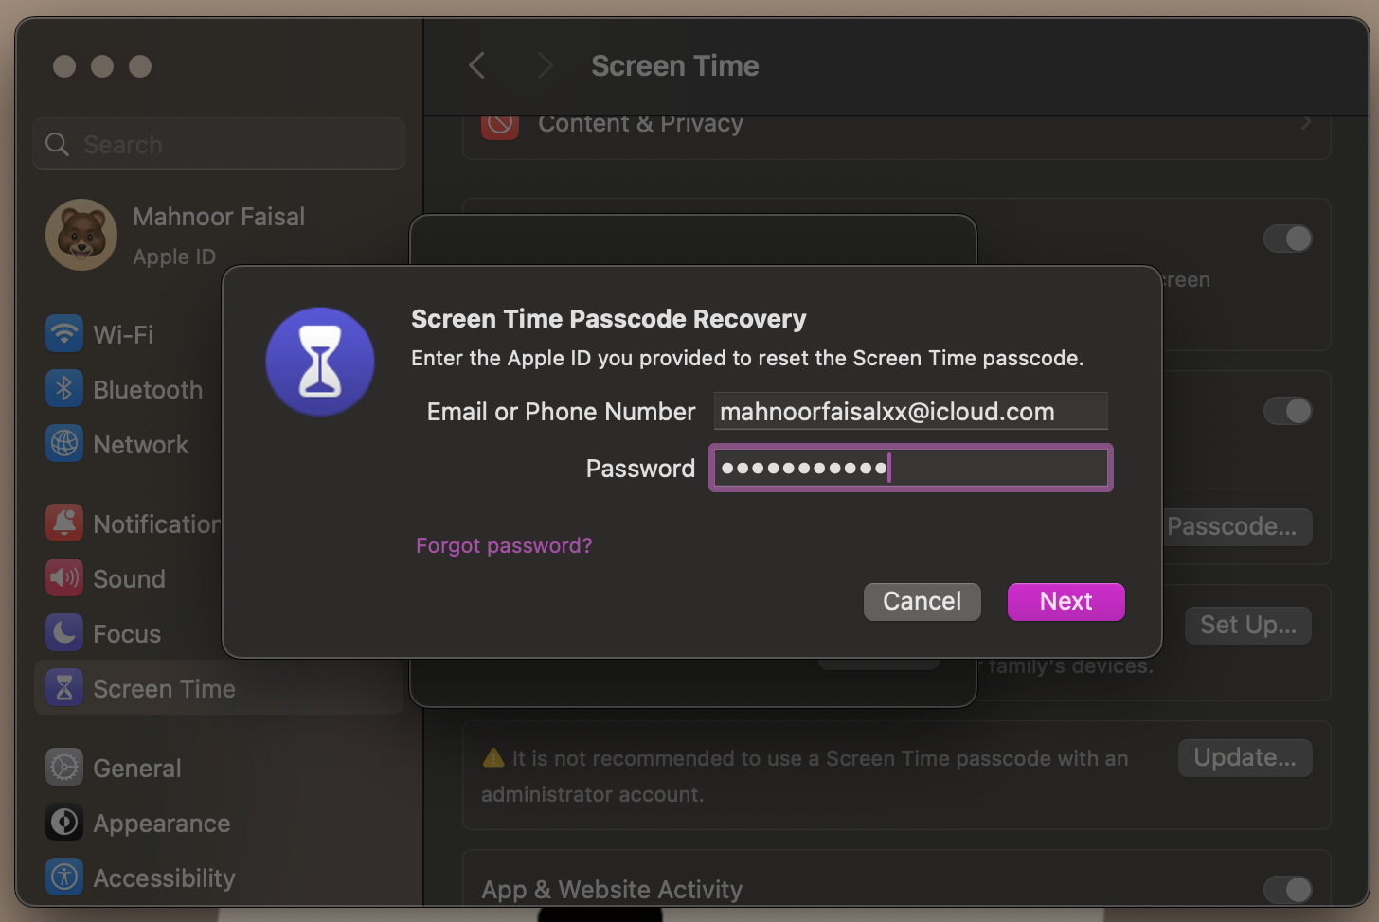This screenshot has height=922, width=1379.
Task: Enable the App & Website Activity toggle
Action: click(x=1287, y=890)
